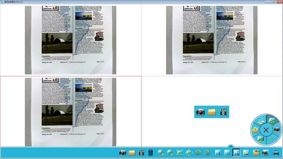
Task: Select the orange folder segment in radial menu
Action: coord(255,130)
